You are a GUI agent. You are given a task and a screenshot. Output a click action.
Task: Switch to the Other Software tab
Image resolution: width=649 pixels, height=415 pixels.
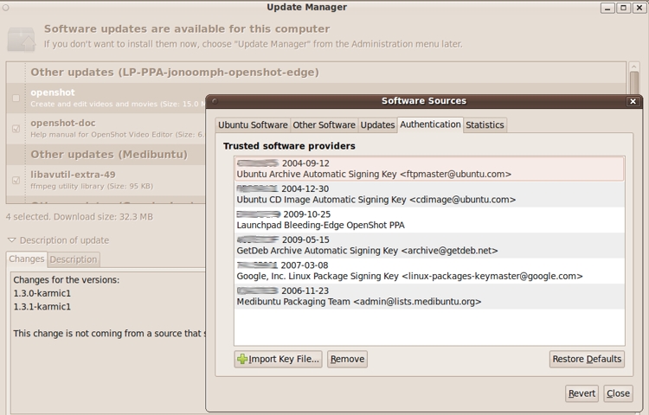click(324, 124)
